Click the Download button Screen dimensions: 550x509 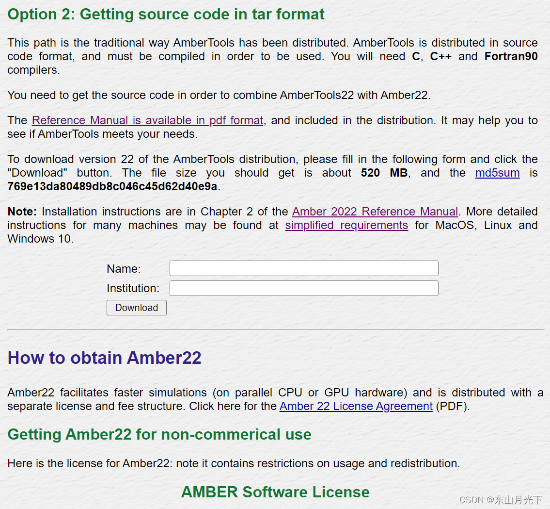pos(137,308)
